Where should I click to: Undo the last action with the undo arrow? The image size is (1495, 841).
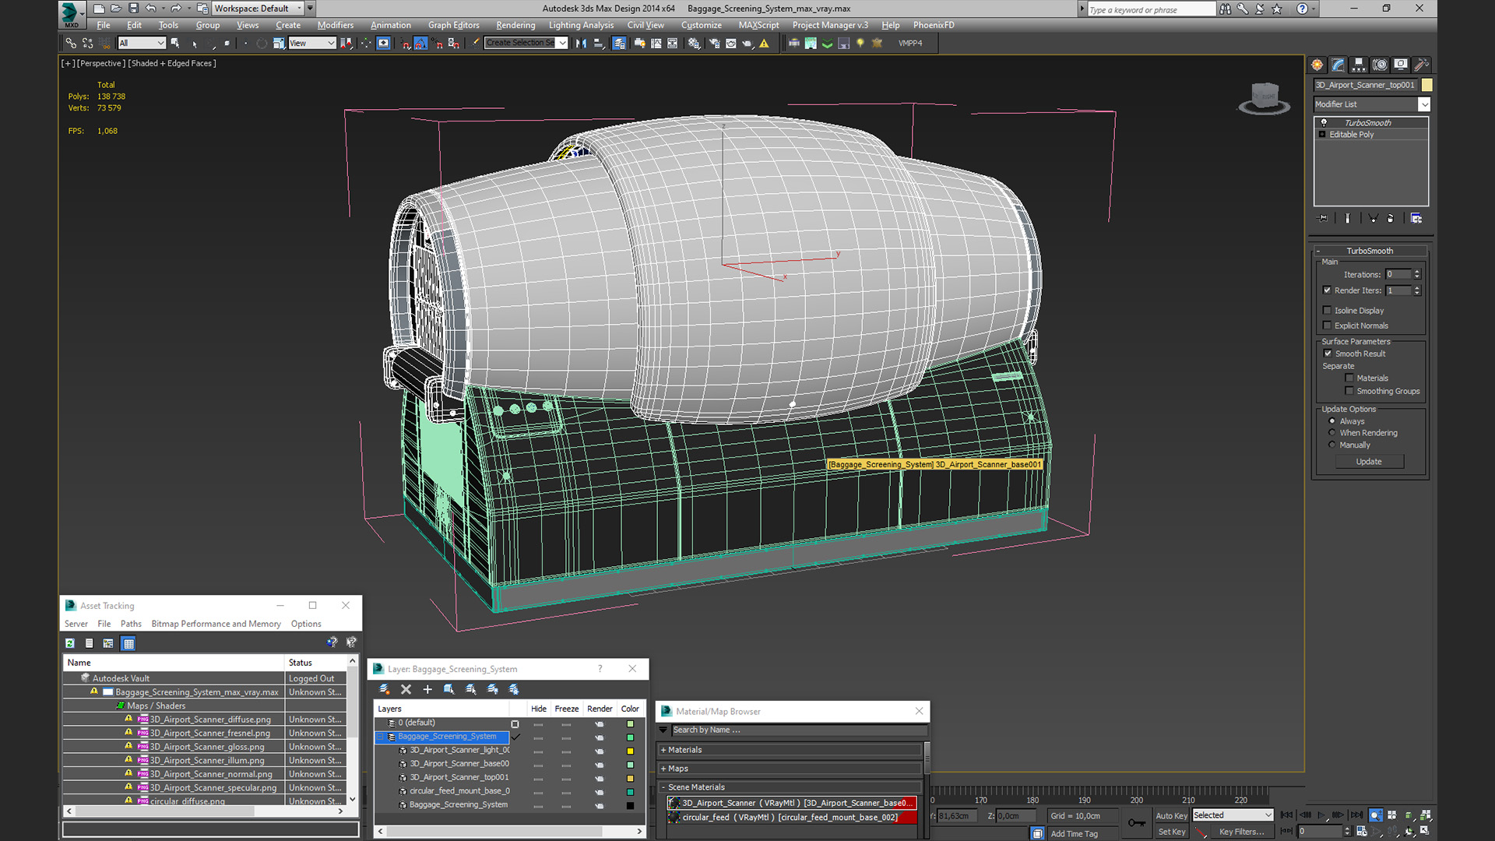pyautogui.click(x=150, y=9)
